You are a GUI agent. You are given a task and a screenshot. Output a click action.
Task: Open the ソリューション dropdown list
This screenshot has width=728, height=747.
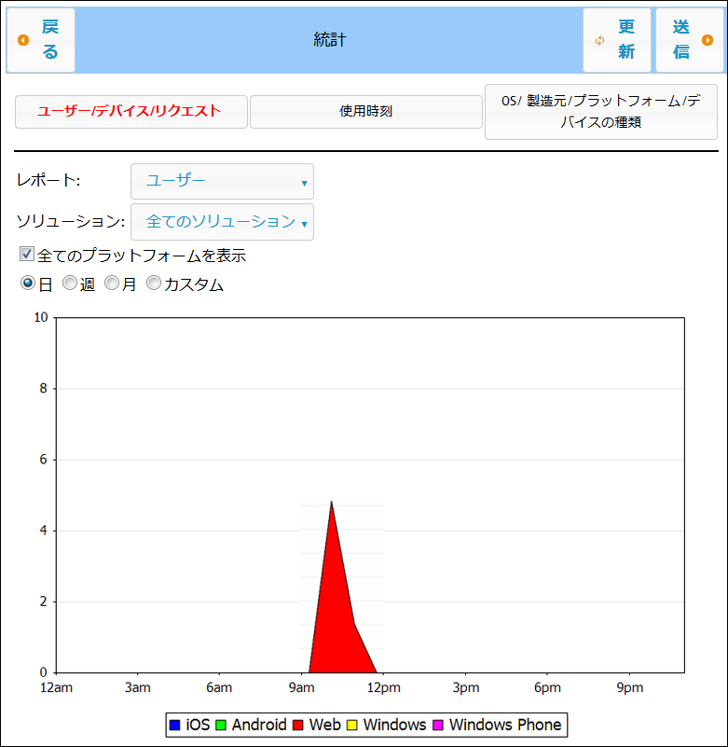click(x=222, y=222)
